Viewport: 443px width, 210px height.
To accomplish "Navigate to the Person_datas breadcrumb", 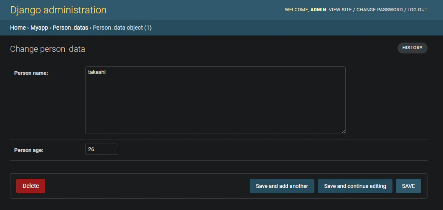I will (x=70, y=28).
